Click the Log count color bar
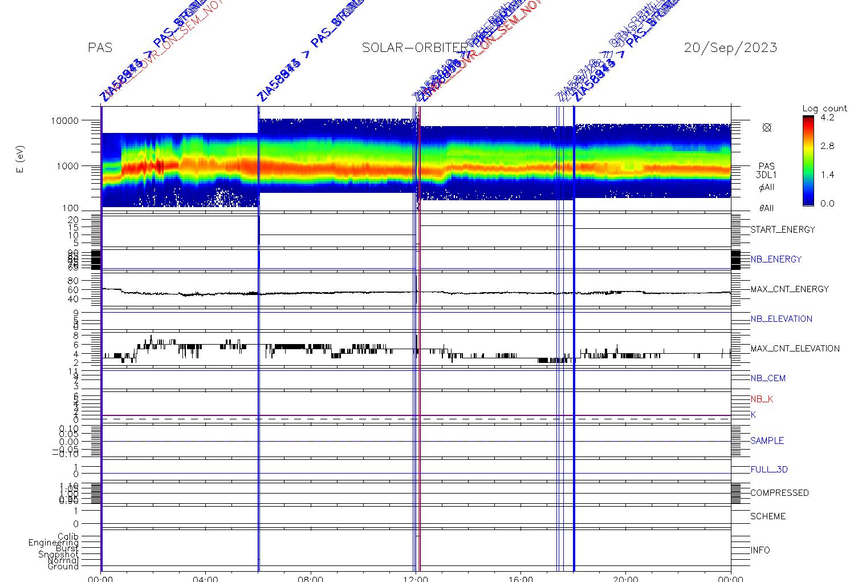This screenshot has width=862, height=582. coord(808,160)
